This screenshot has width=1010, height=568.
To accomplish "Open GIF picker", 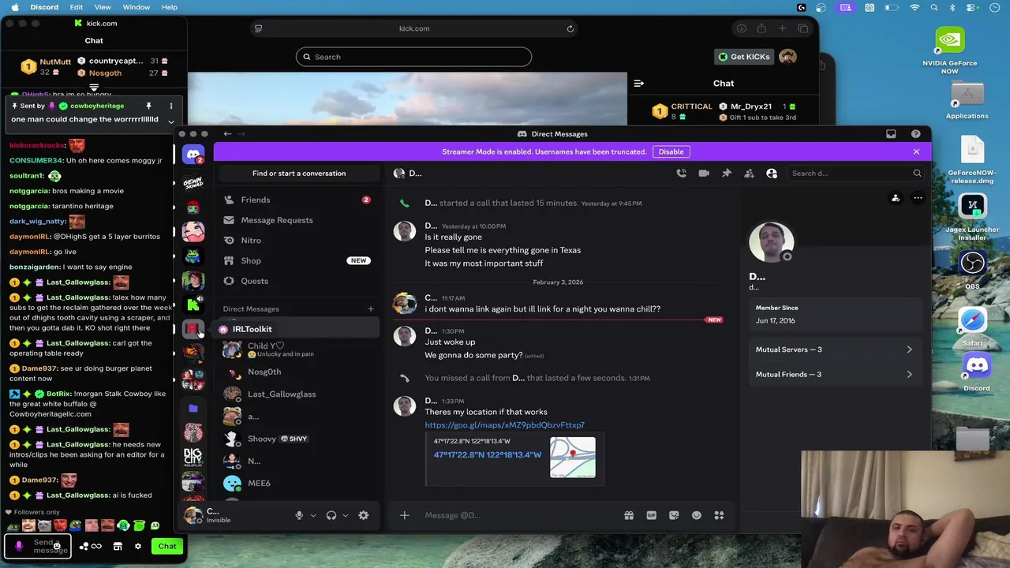I will [x=651, y=515].
